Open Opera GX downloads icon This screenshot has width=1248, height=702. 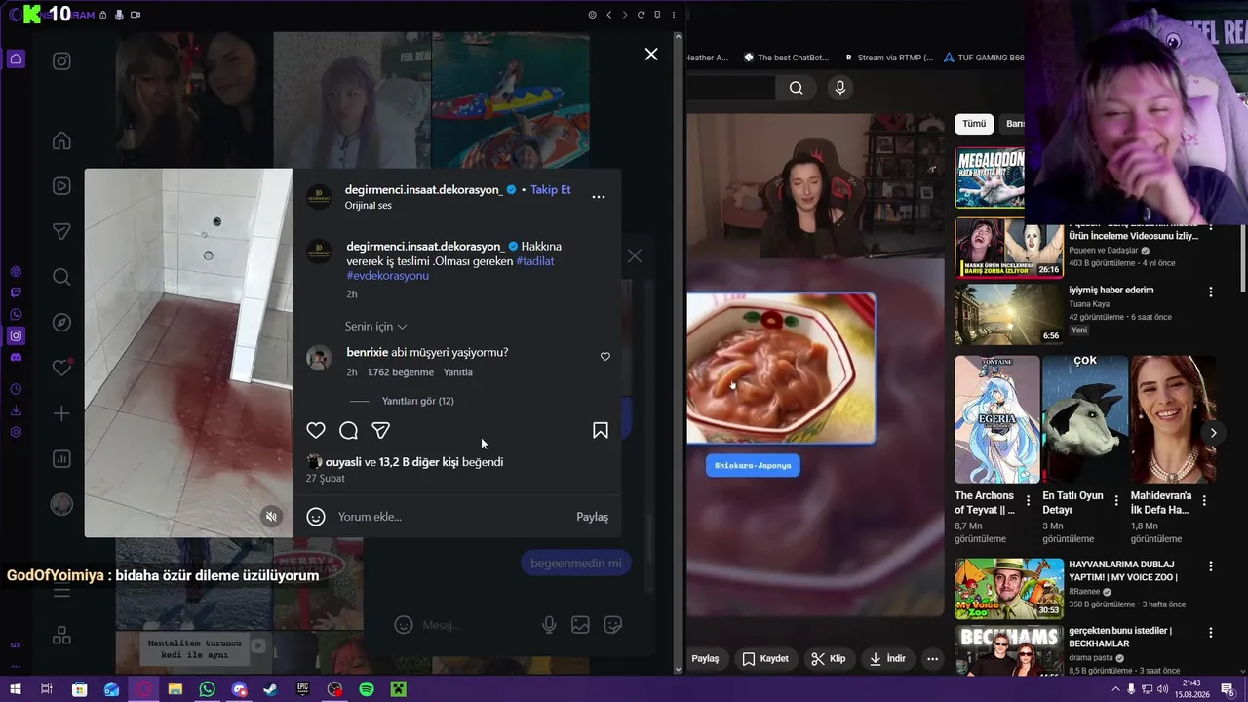click(x=16, y=410)
